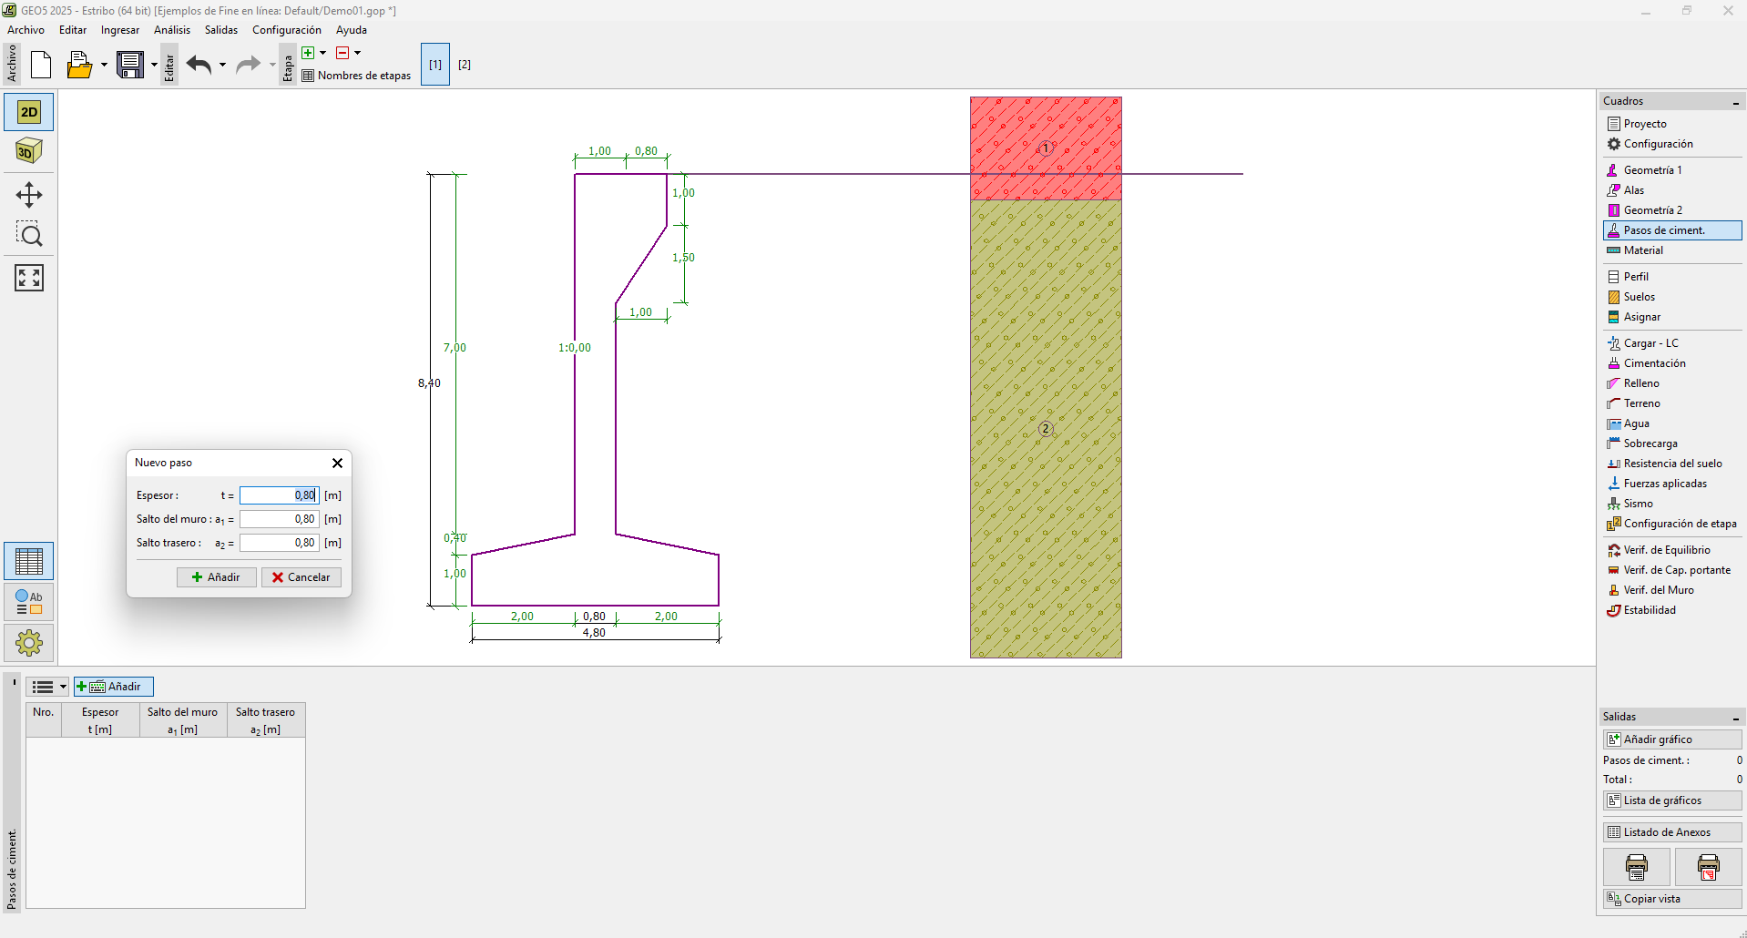
Task: Expand the save options dropdown arrow
Action: 154,65
